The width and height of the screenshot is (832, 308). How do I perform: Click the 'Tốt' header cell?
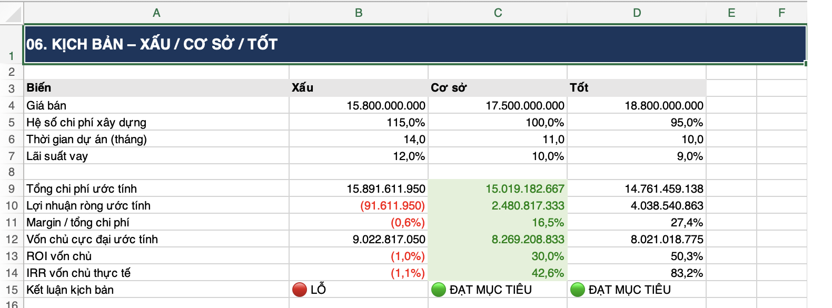(x=637, y=88)
